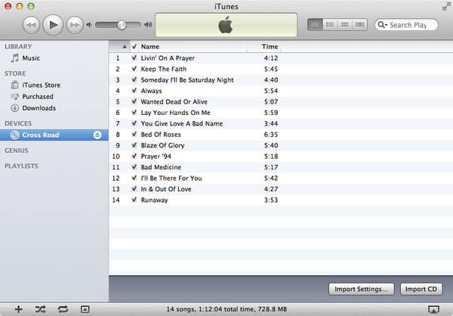Enter full screen with the arrows icon

click(x=446, y=6)
